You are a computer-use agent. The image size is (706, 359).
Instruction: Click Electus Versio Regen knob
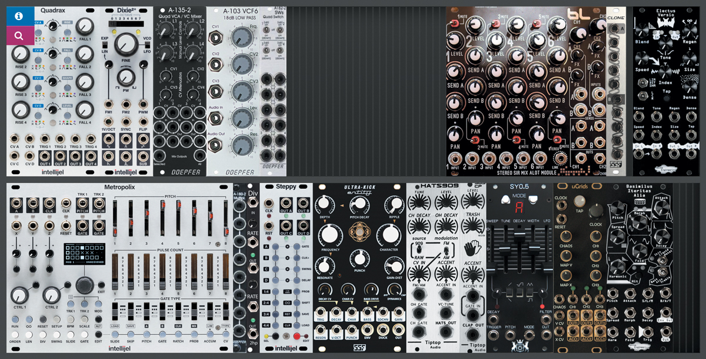[691, 31]
